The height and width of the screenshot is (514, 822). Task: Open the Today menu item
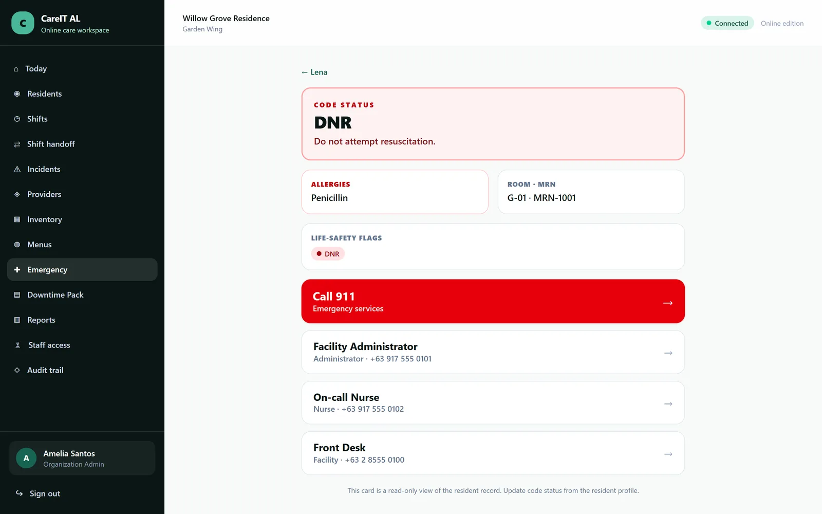82,69
